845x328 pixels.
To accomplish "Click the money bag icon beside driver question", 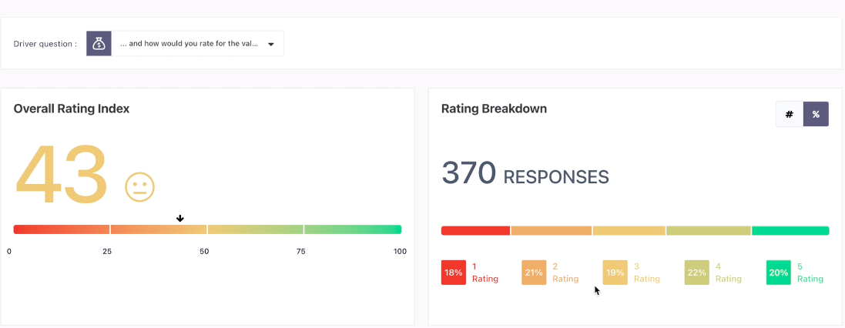I will (99, 44).
